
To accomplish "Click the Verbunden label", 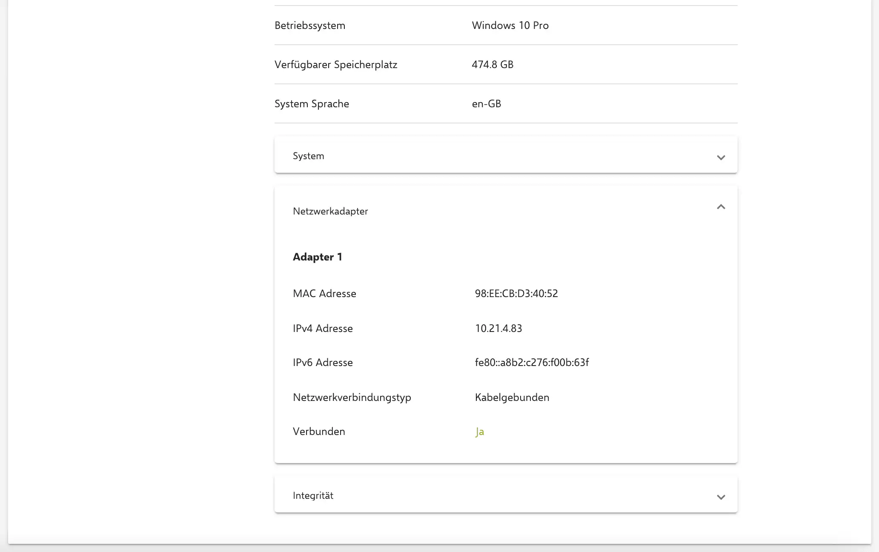I will (x=319, y=431).
